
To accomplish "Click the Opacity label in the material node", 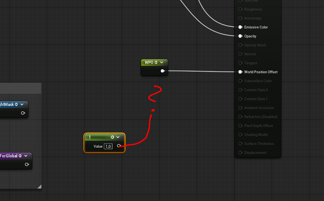I will [x=250, y=36].
